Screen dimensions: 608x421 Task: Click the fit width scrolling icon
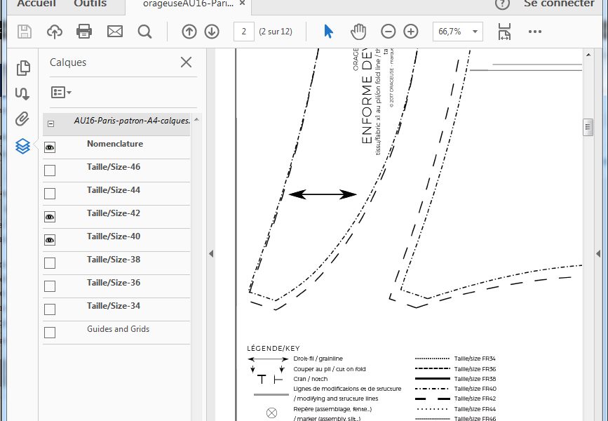point(504,32)
